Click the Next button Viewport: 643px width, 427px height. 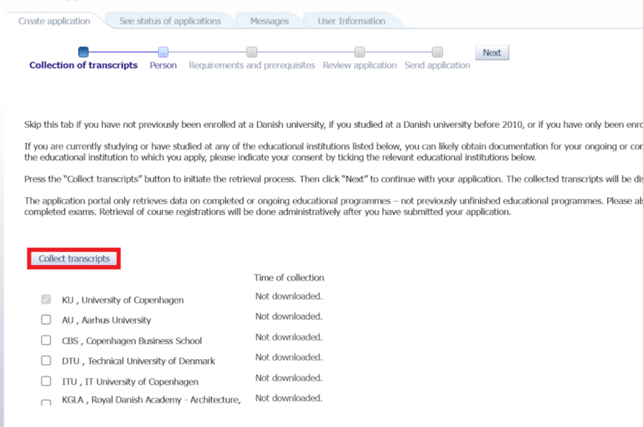[x=492, y=53]
